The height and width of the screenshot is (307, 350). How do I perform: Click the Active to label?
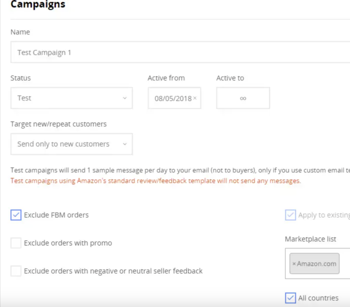230,78
